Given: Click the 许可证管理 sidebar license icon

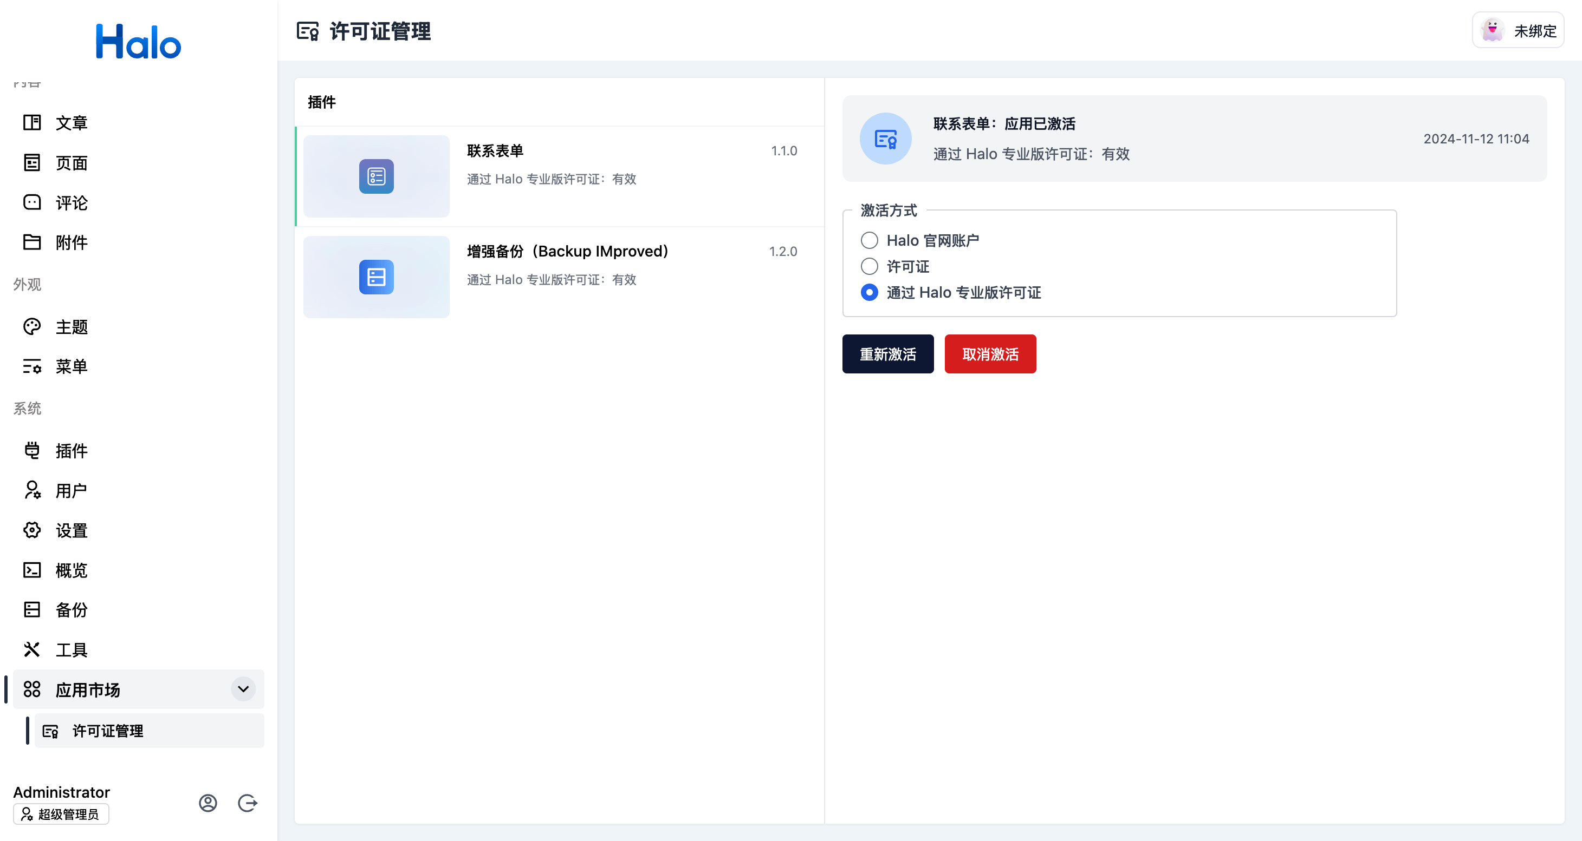Looking at the screenshot, I should click(50, 731).
